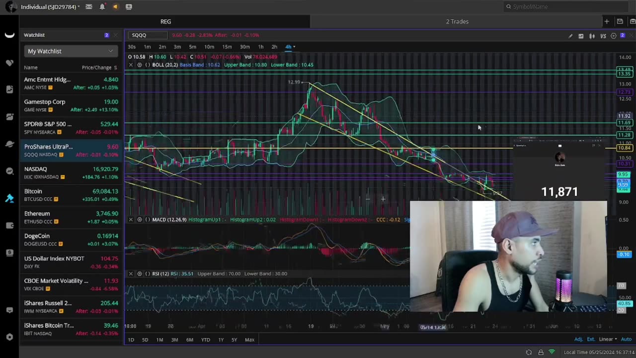Click the user profile avatar

coord(10,7)
